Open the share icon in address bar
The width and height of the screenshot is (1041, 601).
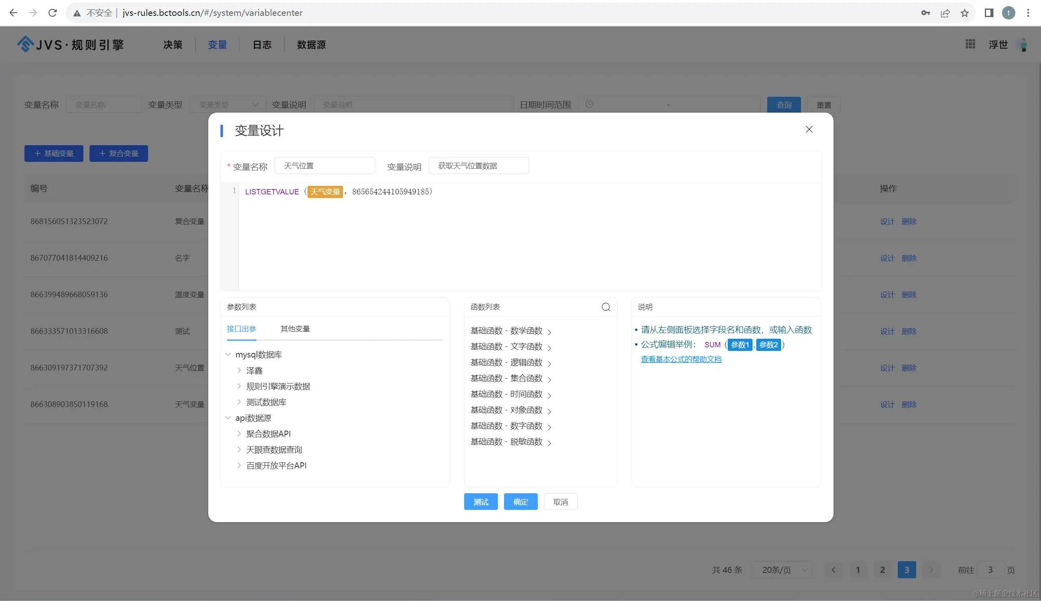click(945, 13)
